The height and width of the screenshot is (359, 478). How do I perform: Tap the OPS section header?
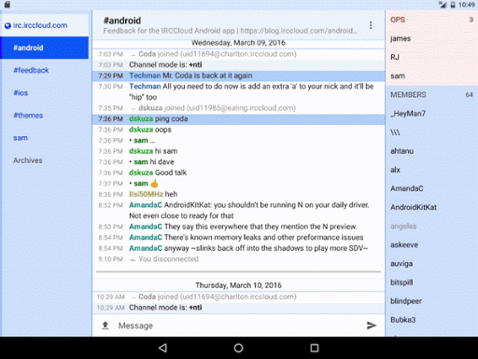[431, 20]
